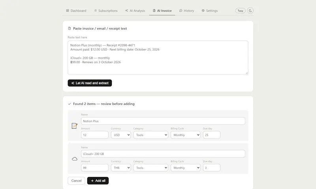The height and width of the screenshot is (189, 316).
Task: Open the Notion Plus Tools category dropdown
Action: tap(151, 135)
